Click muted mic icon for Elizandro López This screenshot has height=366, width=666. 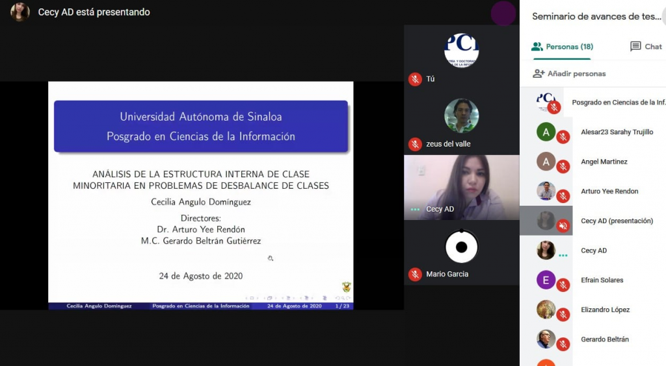tap(563, 315)
